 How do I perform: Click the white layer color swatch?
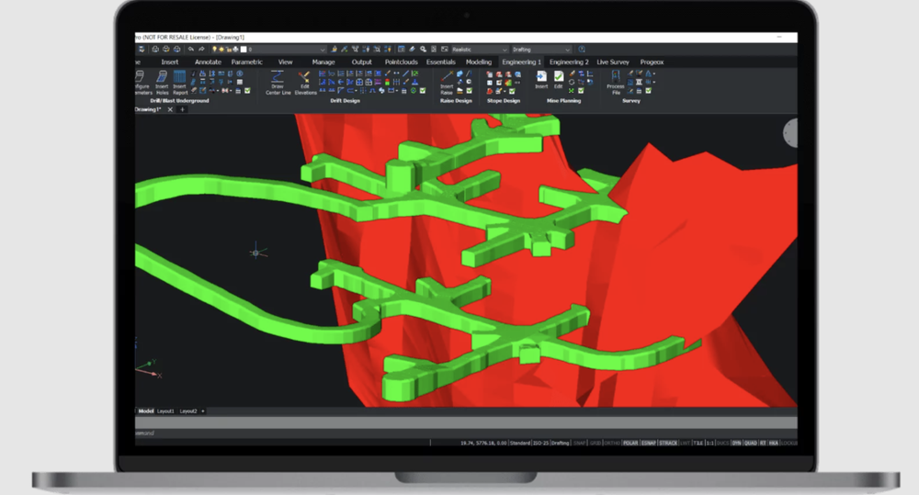pyautogui.click(x=244, y=50)
